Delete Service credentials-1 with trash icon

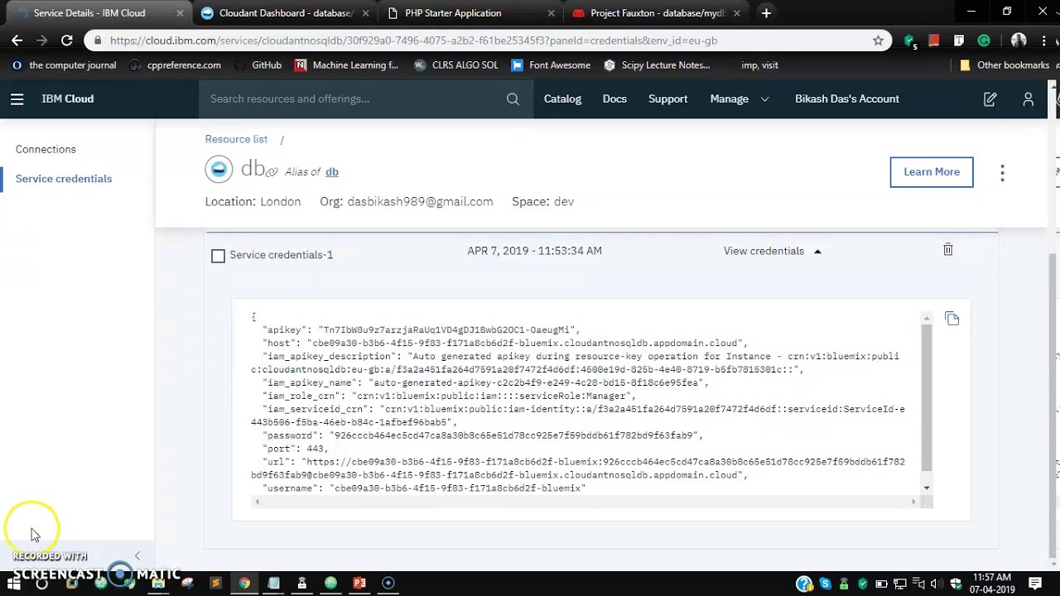point(948,250)
